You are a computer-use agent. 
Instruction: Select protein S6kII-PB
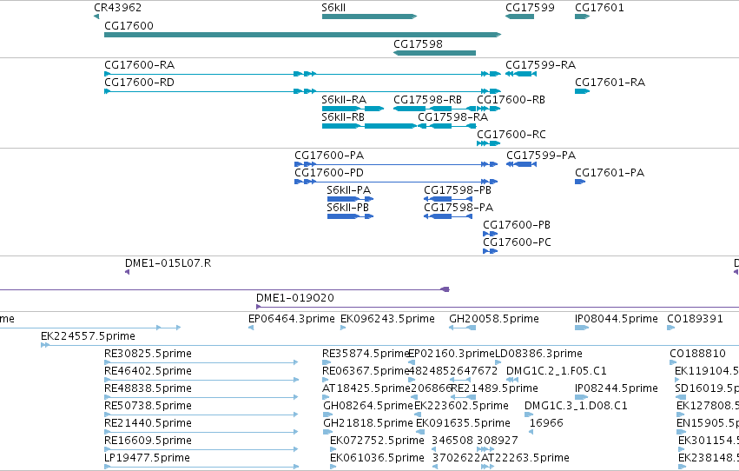350,217
